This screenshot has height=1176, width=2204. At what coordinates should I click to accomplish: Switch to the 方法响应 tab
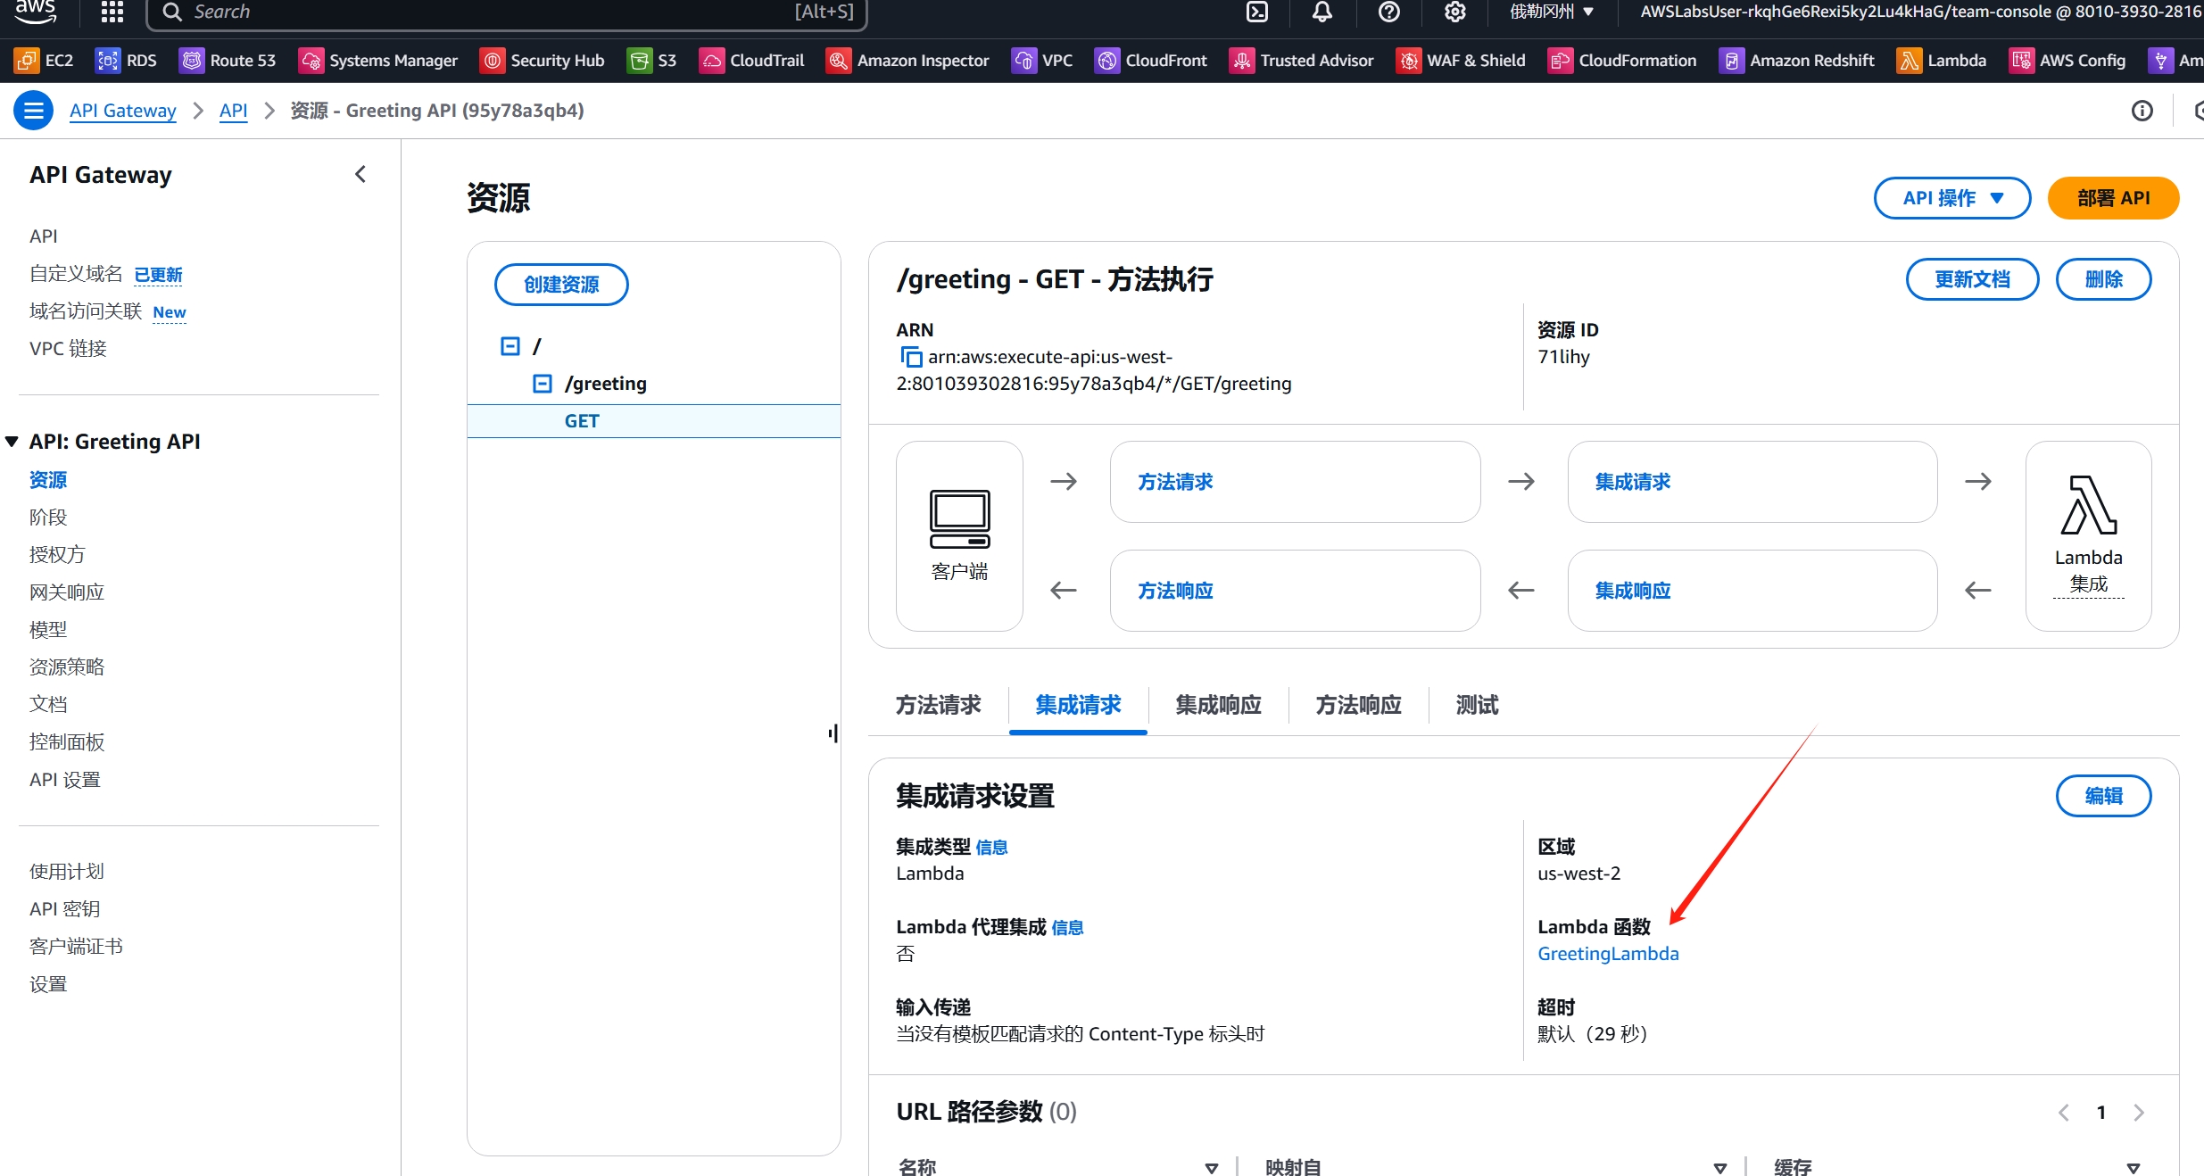click(x=1358, y=705)
